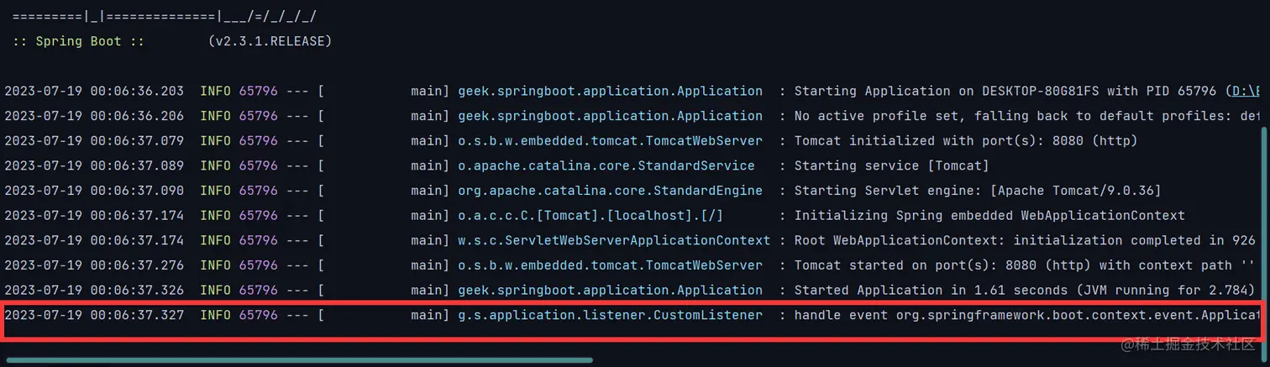
Task: Click the 'Starting Servlet engine: [Apache Tomcat/9.0.36]' text
Action: 978,191
